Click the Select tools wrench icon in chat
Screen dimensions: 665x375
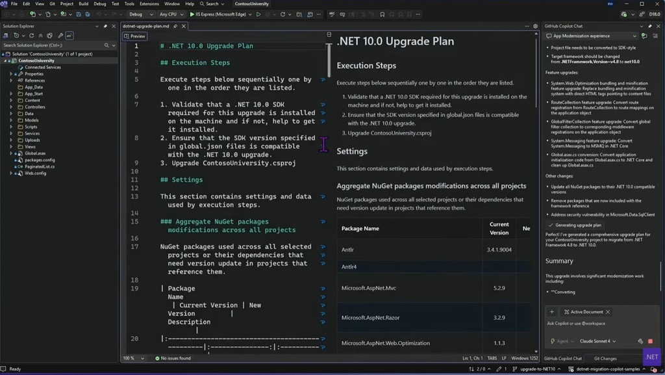[x=640, y=341]
